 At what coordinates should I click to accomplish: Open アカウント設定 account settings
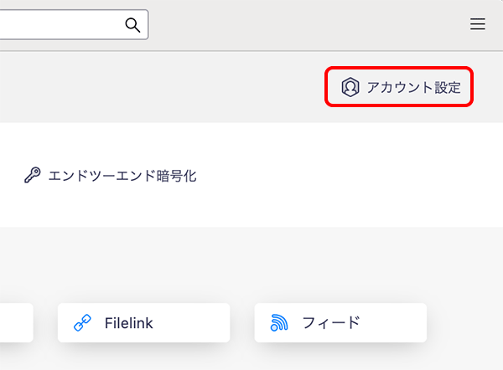click(x=400, y=87)
